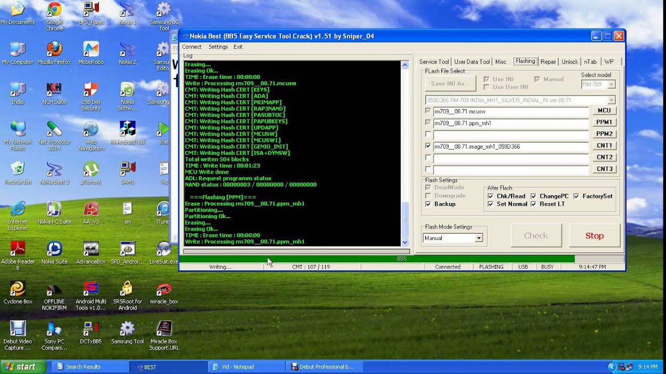Image resolution: width=666 pixels, height=374 pixels.
Task: Open the UFS_Panel desktop icon
Action: 91,14
